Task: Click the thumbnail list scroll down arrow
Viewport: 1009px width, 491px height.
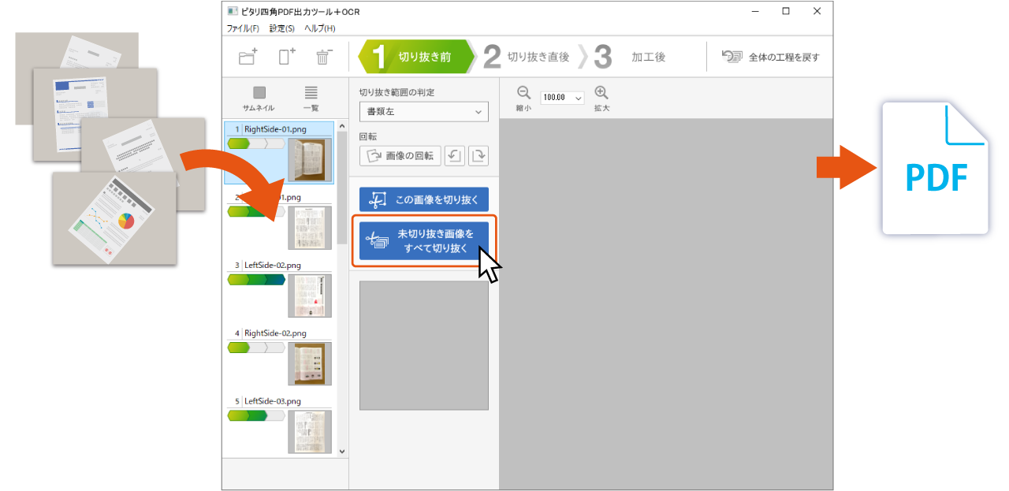Action: [x=342, y=451]
